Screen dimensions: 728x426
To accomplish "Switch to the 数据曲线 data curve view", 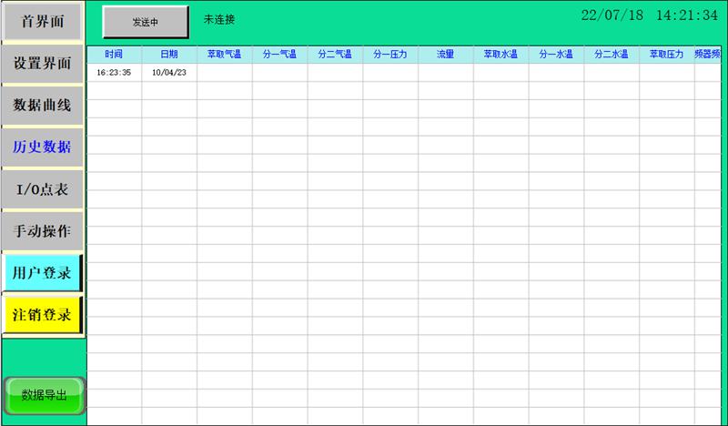I will 42,106.
